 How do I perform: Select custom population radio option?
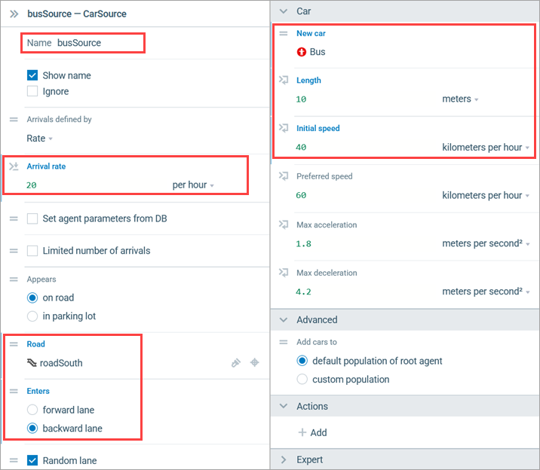coord(303,380)
